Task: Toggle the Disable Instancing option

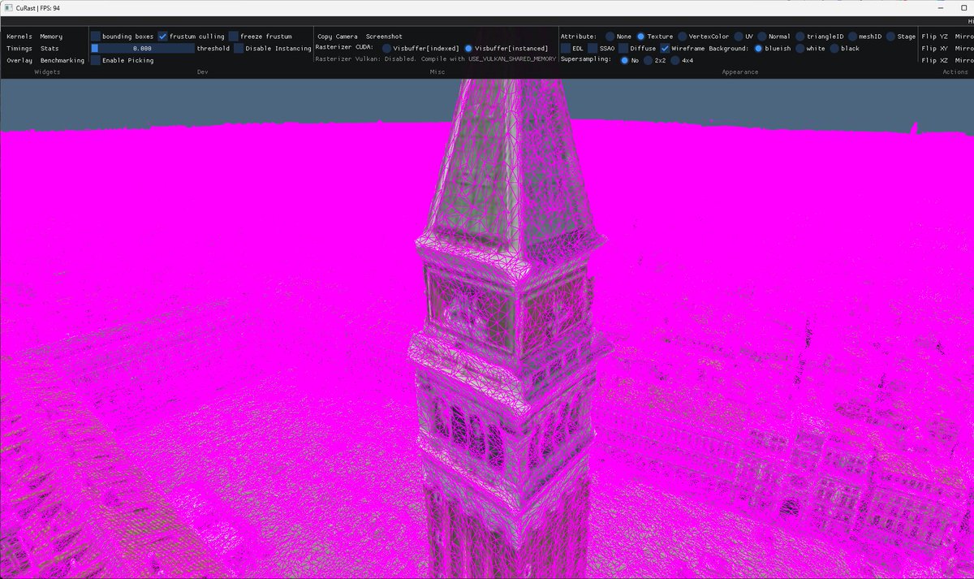Action: click(x=239, y=48)
